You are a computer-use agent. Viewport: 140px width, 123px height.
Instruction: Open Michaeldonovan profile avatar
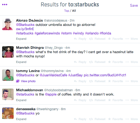tap(8, 94)
